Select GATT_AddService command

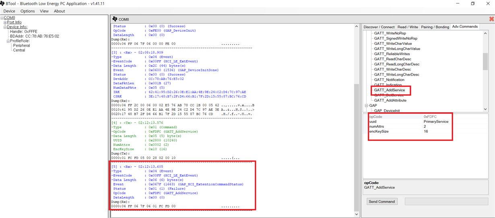390,90
